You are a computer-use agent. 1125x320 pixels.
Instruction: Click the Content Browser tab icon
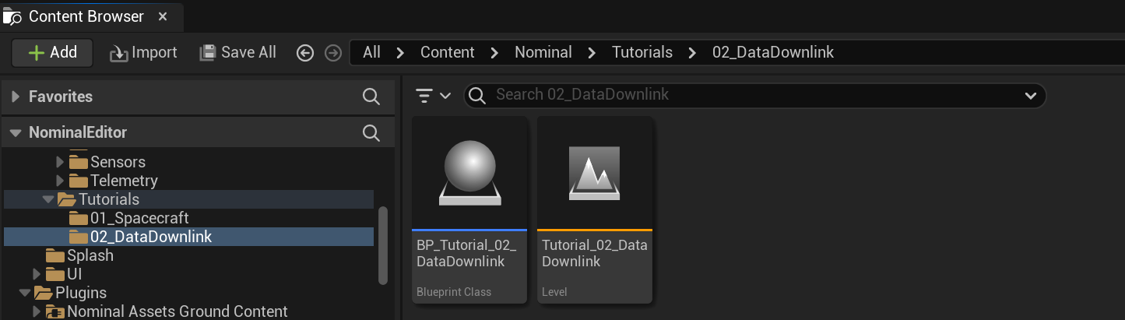(x=13, y=16)
